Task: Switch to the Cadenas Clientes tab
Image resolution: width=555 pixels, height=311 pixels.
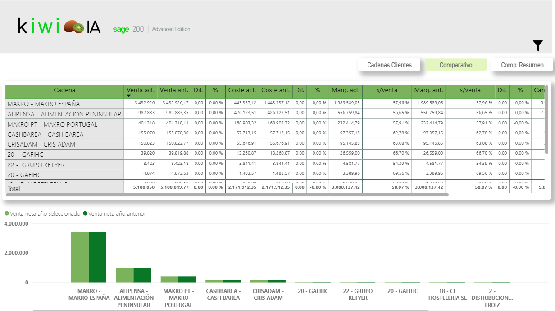Action: click(389, 65)
